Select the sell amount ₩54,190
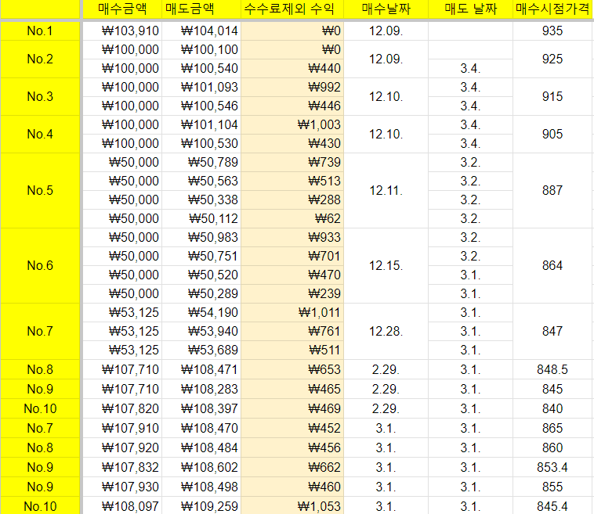Image resolution: width=594 pixels, height=514 pixels. (x=201, y=312)
